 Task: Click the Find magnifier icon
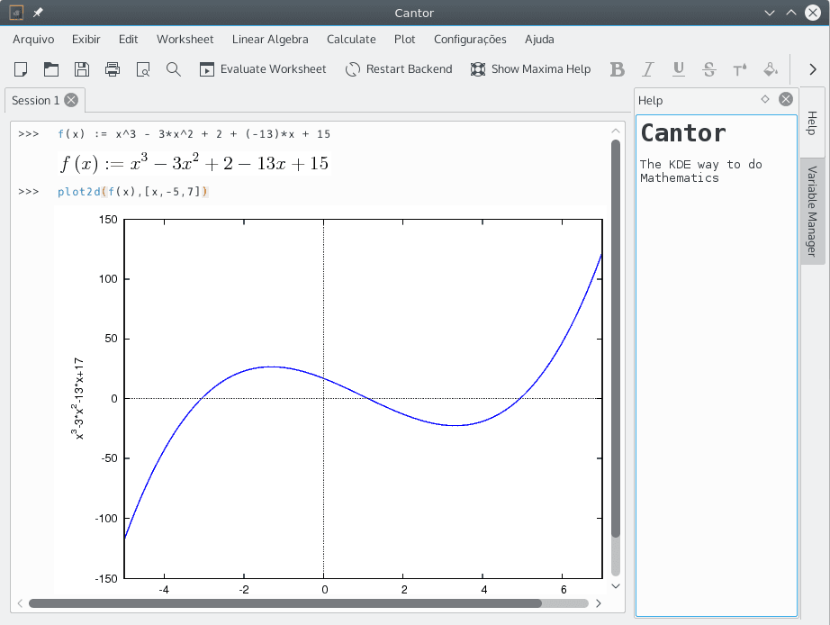click(174, 69)
